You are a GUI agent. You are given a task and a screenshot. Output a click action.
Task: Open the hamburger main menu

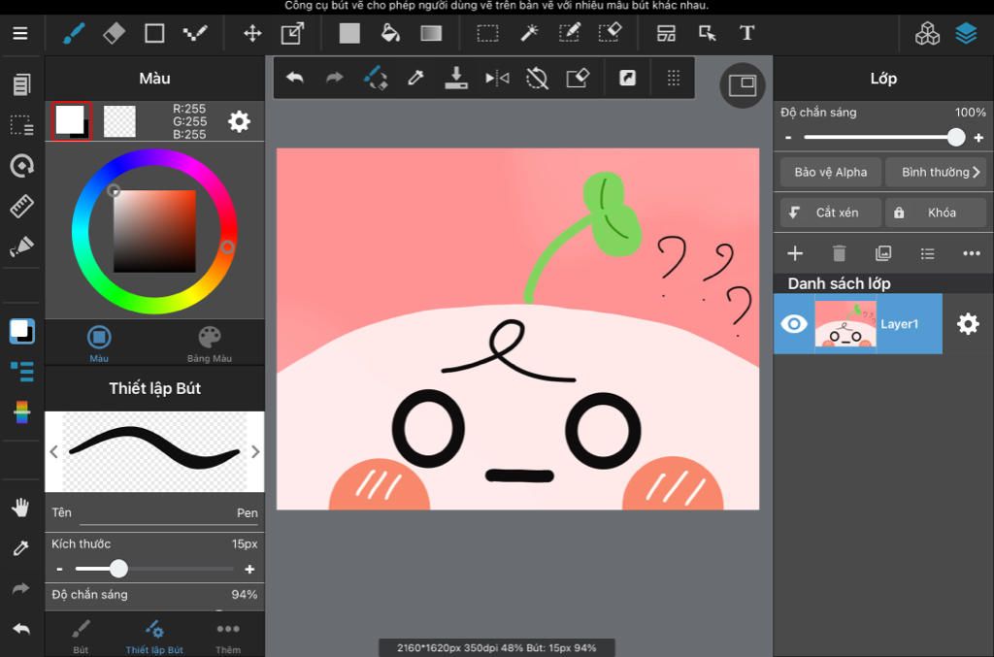coord(20,33)
